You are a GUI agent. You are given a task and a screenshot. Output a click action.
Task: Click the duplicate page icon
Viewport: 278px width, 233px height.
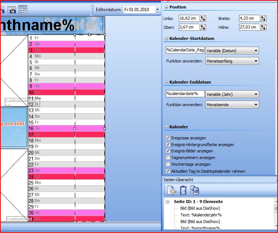pos(195,190)
